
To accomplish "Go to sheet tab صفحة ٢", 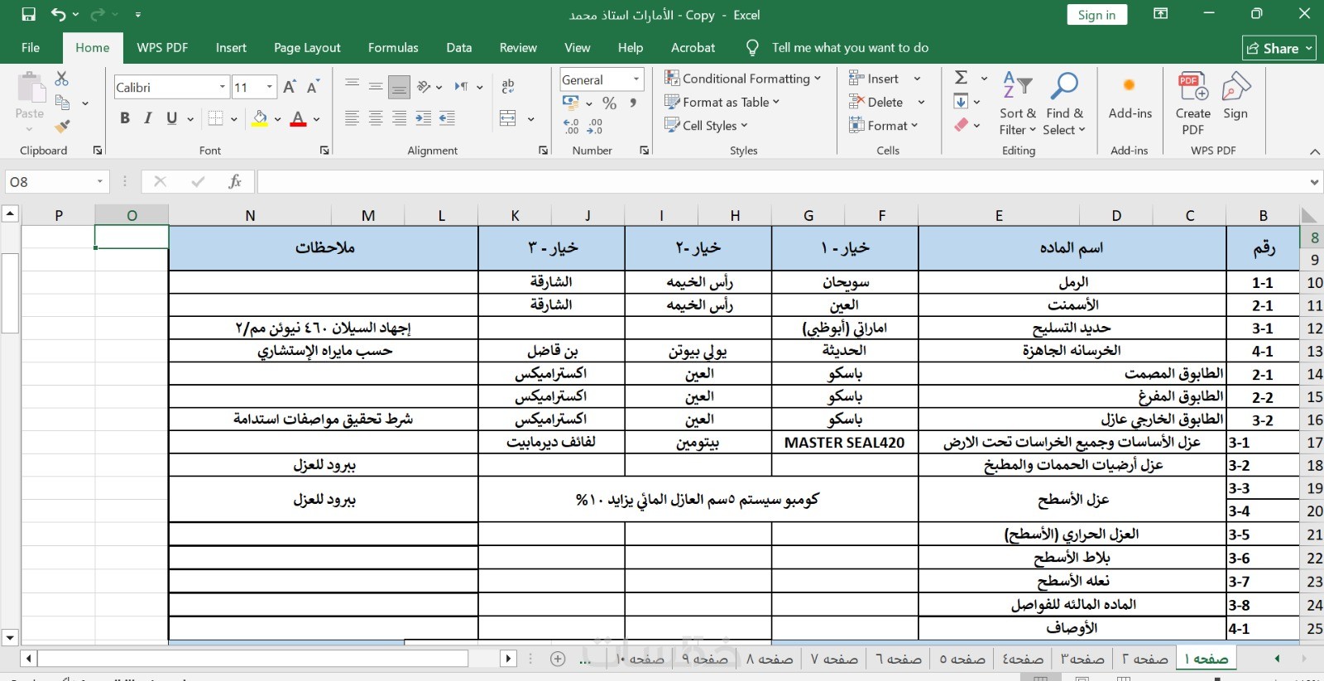I will [1144, 659].
